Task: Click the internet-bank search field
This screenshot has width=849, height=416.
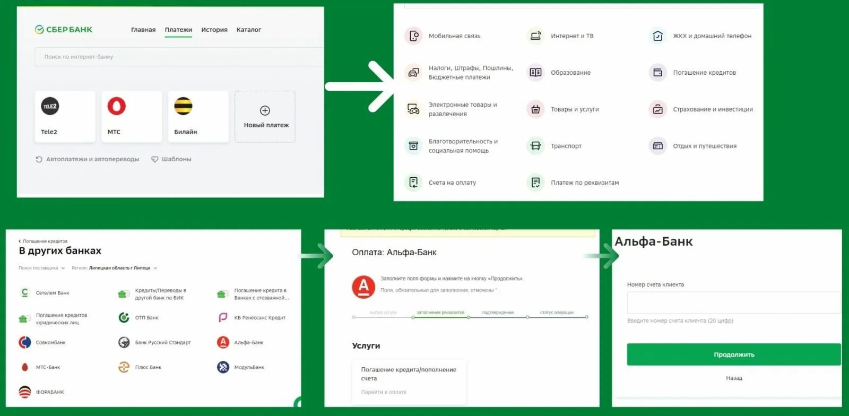Action: pos(179,57)
